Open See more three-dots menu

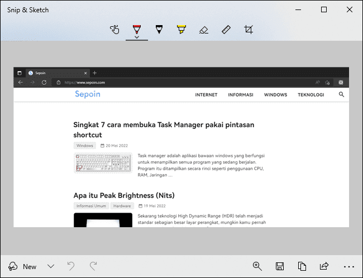(349, 267)
